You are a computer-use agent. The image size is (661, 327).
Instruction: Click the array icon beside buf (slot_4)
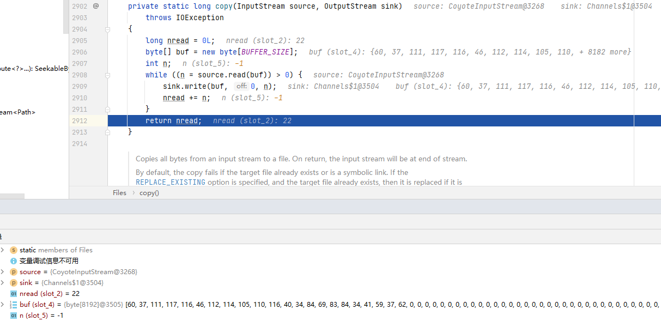[14, 304]
